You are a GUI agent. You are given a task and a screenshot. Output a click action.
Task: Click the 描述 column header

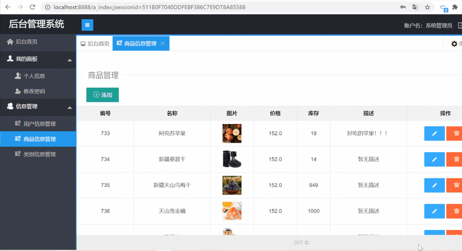click(368, 113)
